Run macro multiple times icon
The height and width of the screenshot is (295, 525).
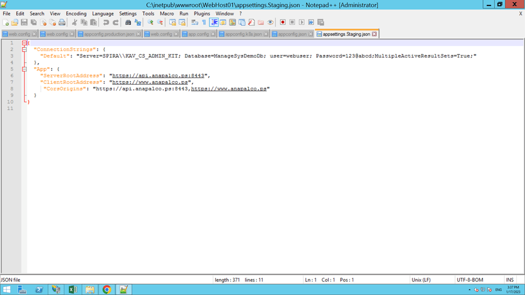(x=311, y=23)
